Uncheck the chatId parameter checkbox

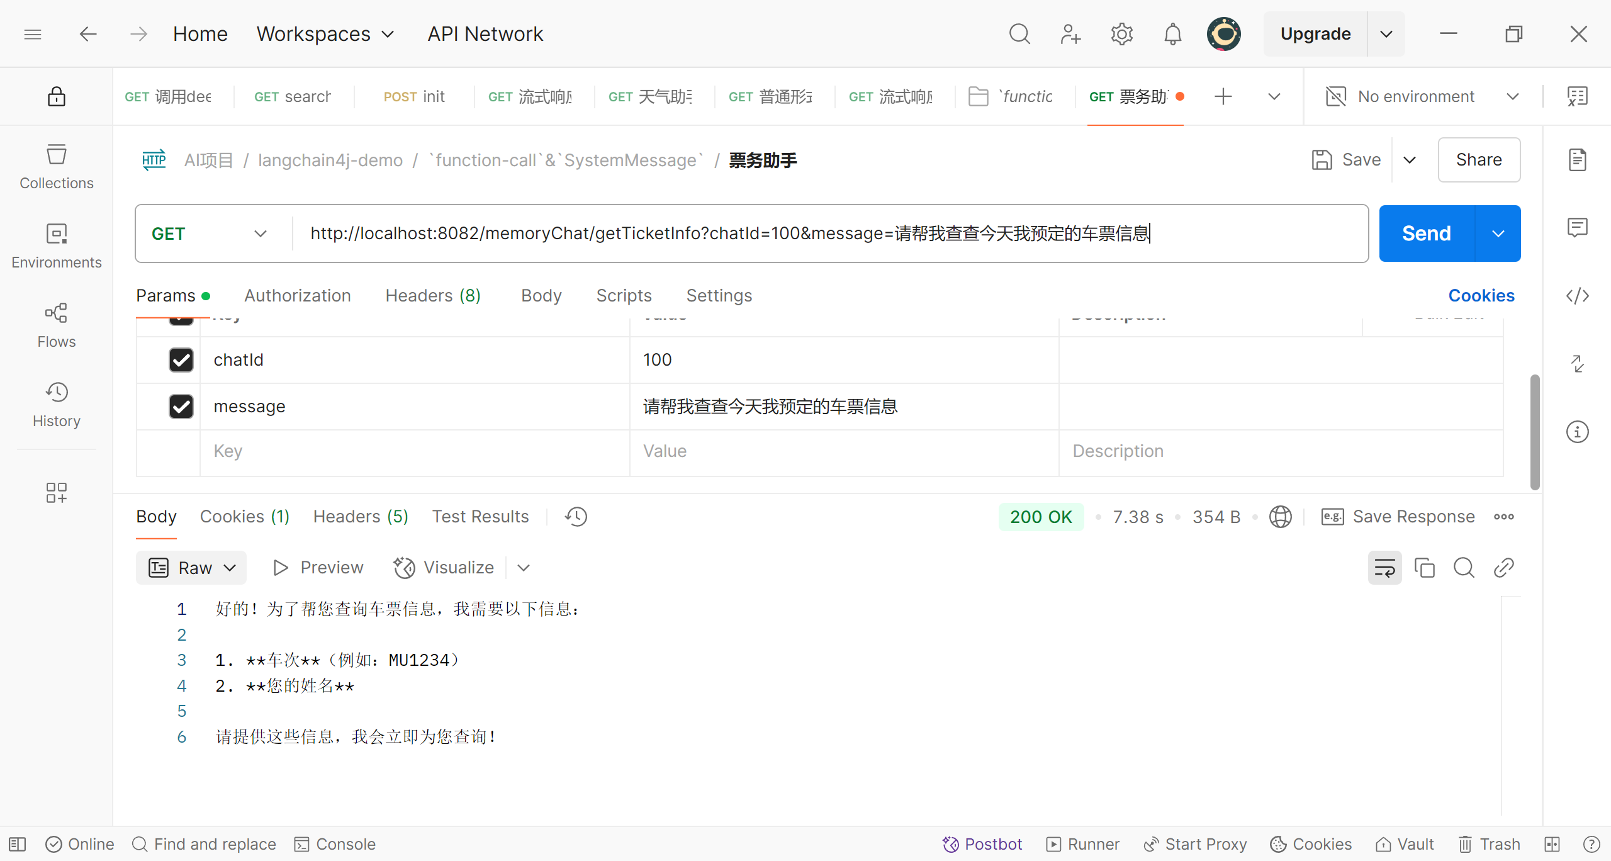tap(181, 360)
